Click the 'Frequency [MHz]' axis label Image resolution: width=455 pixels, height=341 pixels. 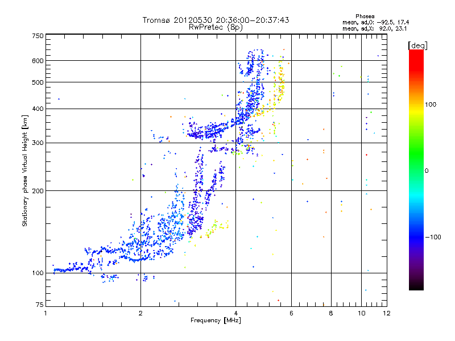[216, 321]
